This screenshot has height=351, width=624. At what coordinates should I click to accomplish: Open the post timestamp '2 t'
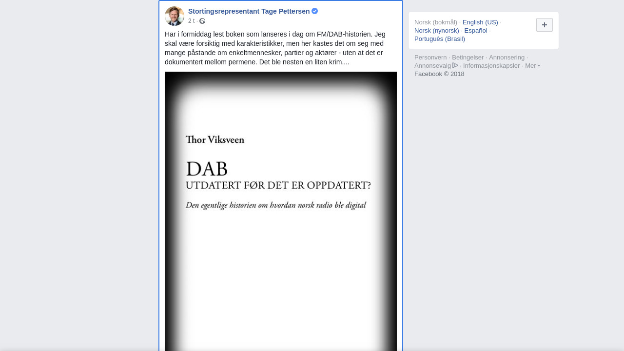191,21
